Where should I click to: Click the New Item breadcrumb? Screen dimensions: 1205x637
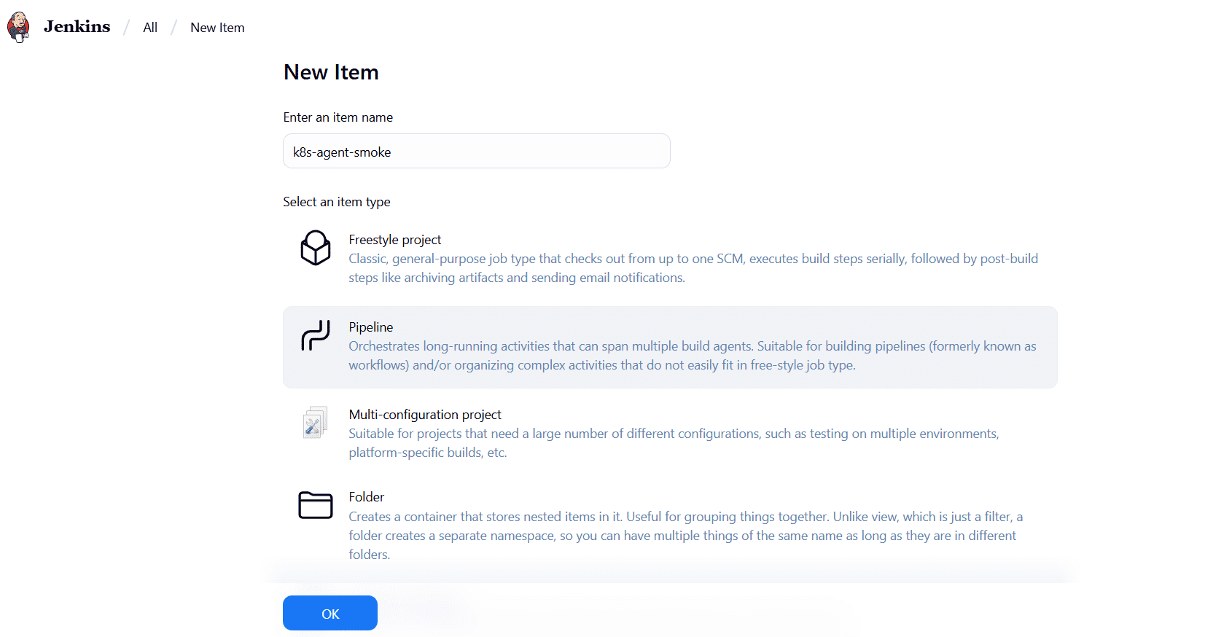click(217, 27)
